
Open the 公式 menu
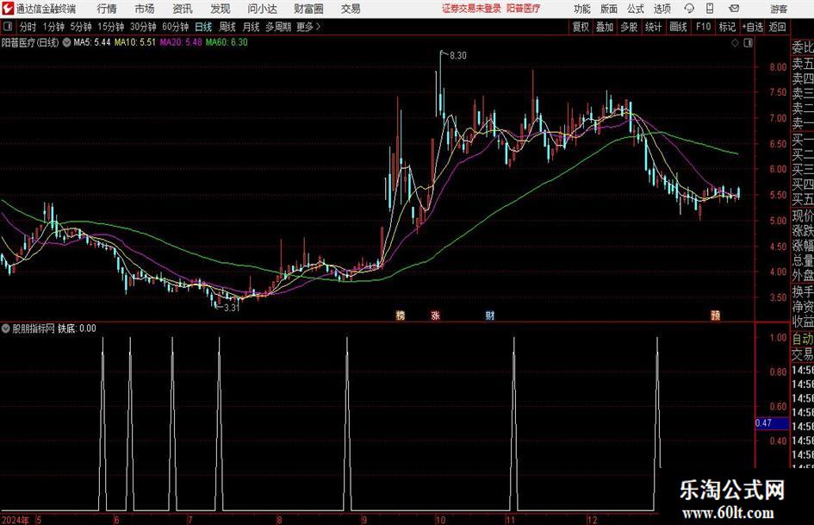click(636, 9)
